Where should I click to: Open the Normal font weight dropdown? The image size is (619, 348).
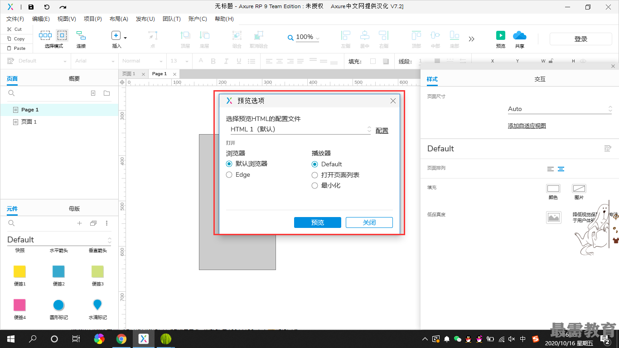(142, 61)
